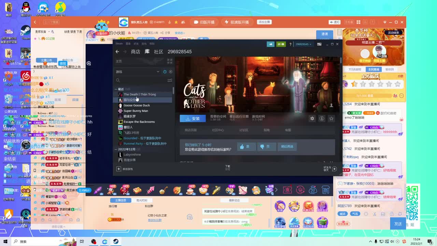Click 旧版开播 button in streaming app
The width and height of the screenshot is (437, 246).
tap(204, 22)
